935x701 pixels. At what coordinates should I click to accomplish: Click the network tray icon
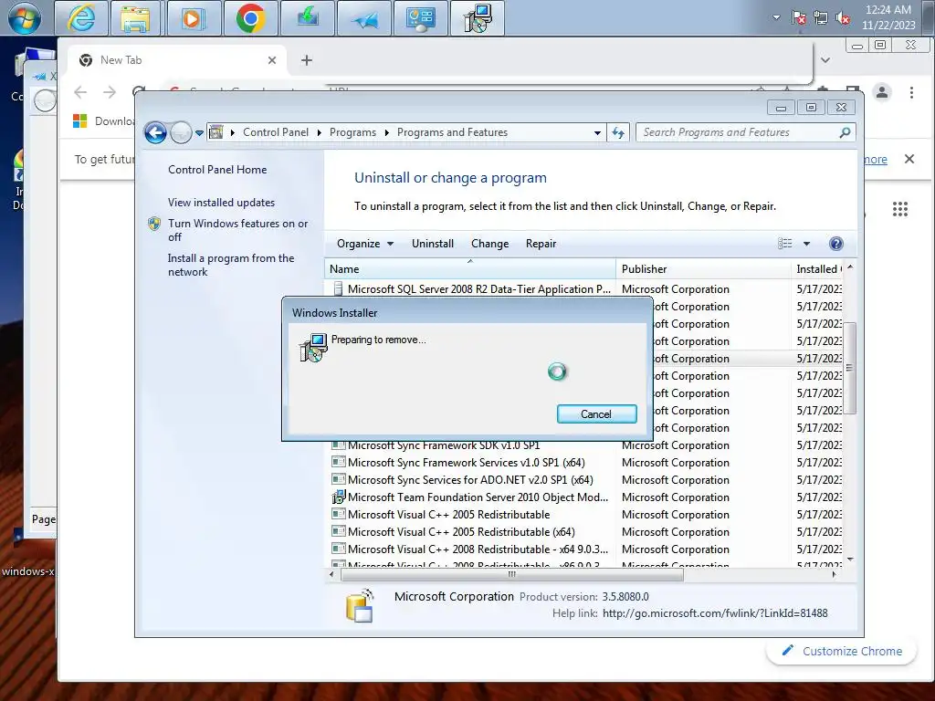pyautogui.click(x=821, y=18)
